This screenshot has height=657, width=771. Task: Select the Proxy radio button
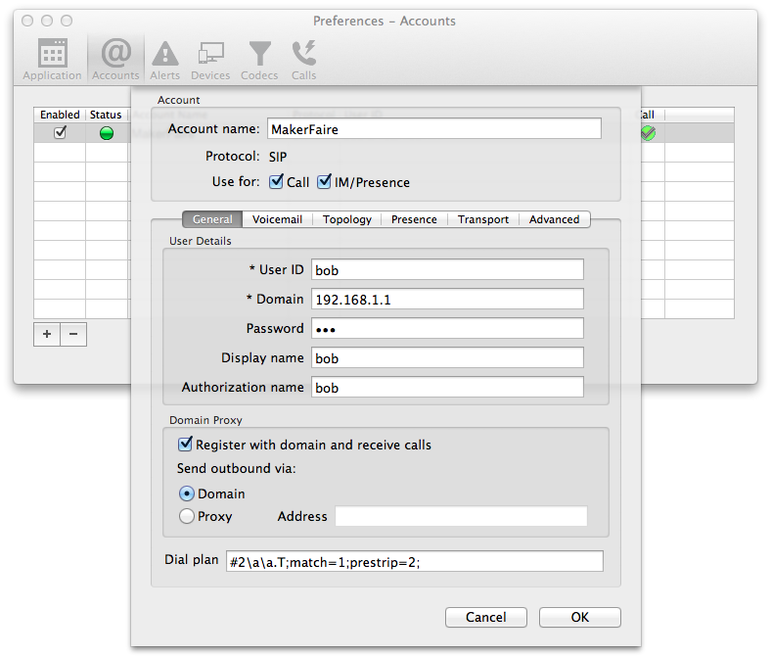(187, 516)
